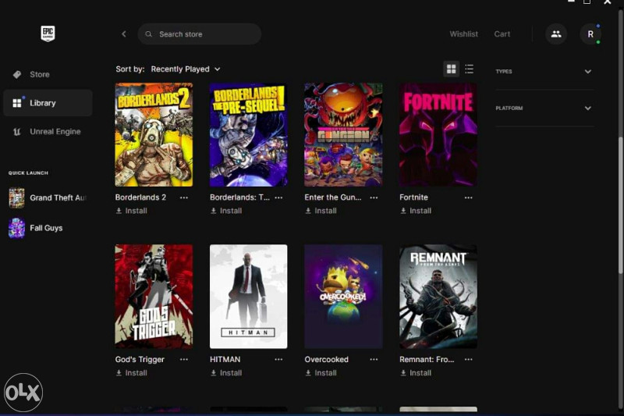The height and width of the screenshot is (416, 624).
Task: Click the Epic Games logo
Action: point(48,34)
